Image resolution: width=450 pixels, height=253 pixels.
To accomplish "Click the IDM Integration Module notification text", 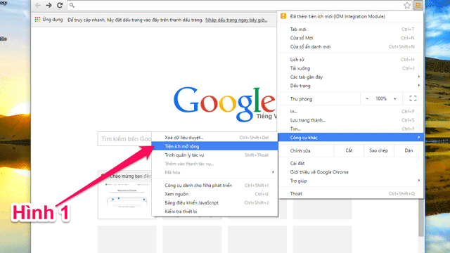I will coord(337,16).
